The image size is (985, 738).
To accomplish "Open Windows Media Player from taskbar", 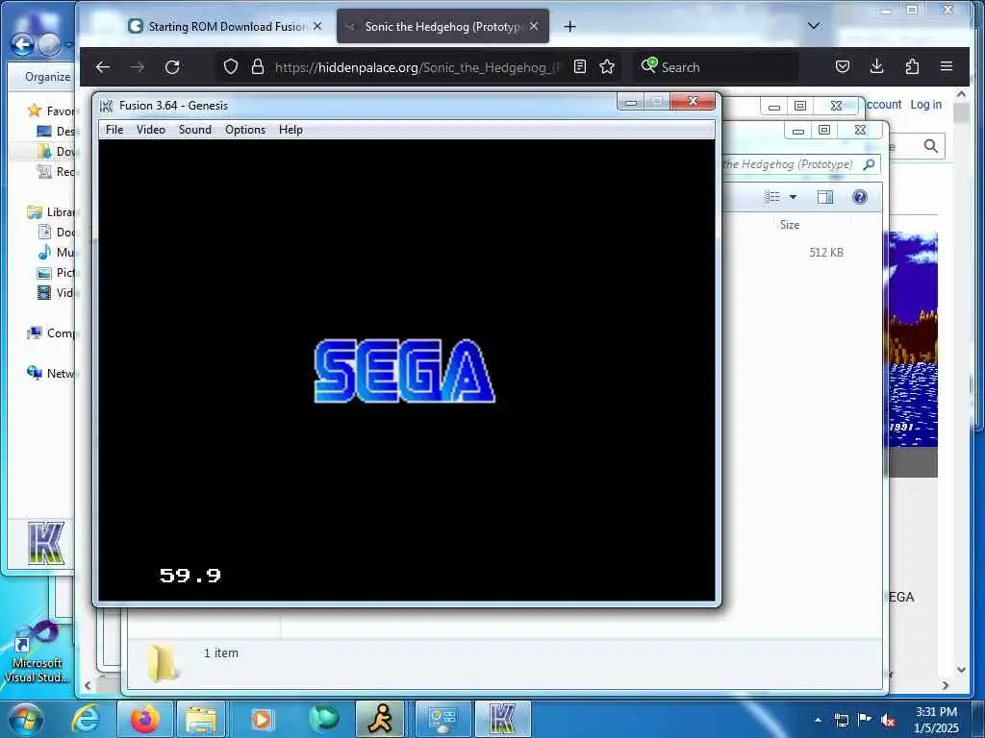I will pyautogui.click(x=262, y=719).
